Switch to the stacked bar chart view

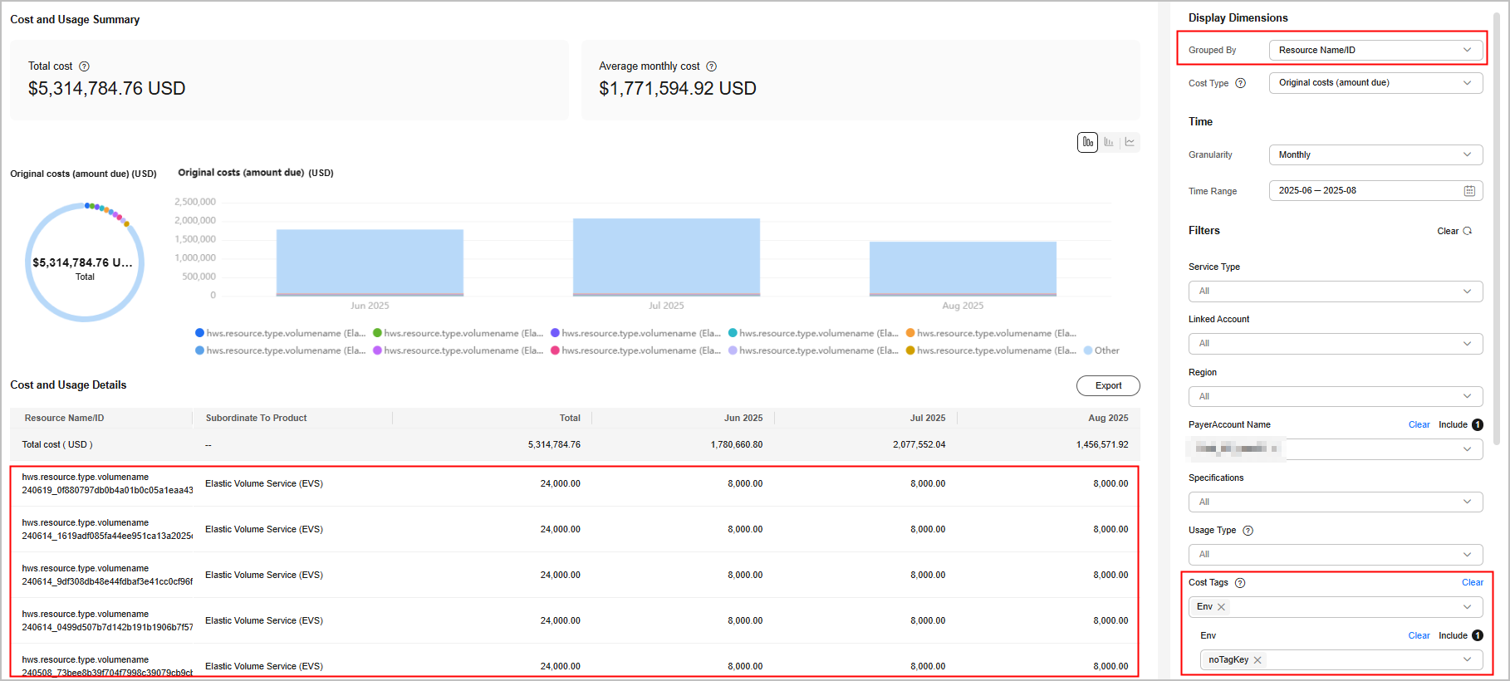pyautogui.click(x=1087, y=142)
